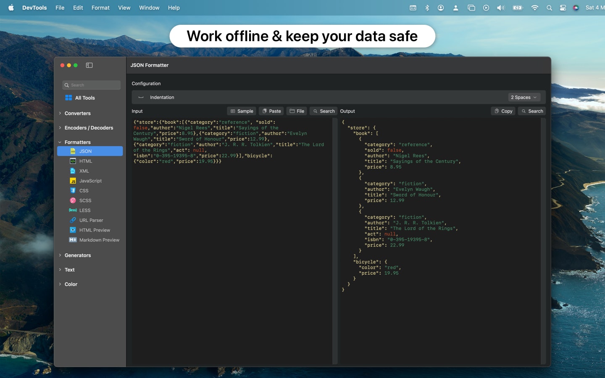Open the Format menu
The height and width of the screenshot is (378, 605).
[100, 8]
